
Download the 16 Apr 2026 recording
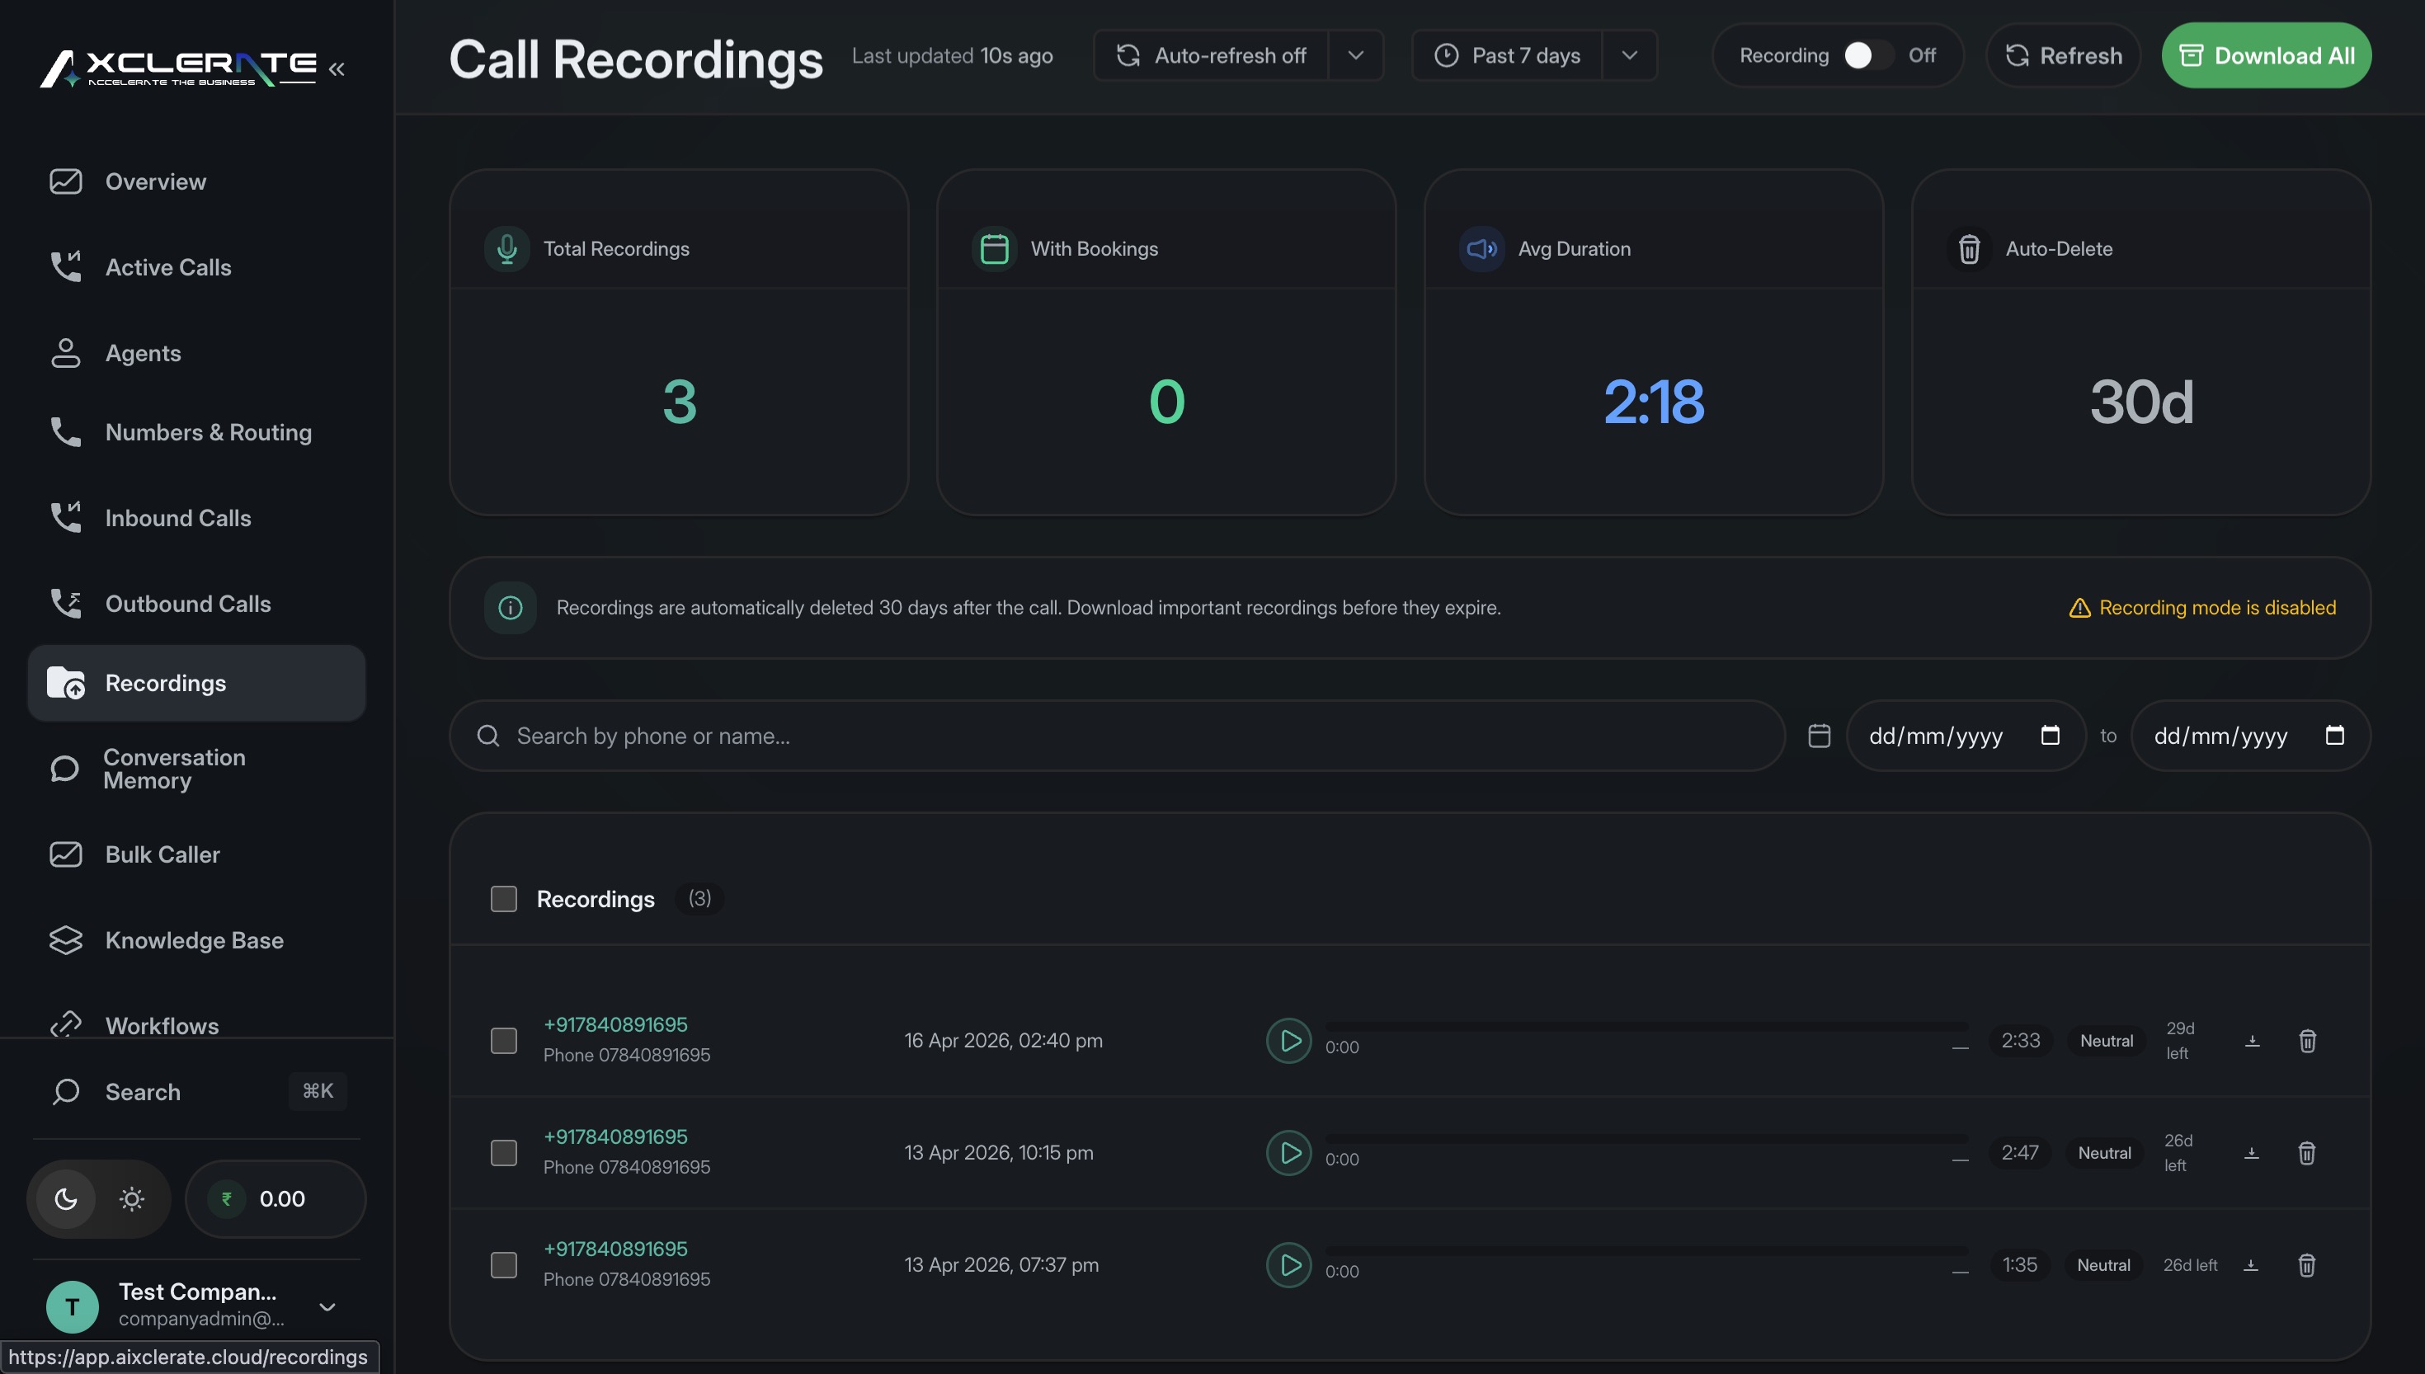point(2253,1040)
